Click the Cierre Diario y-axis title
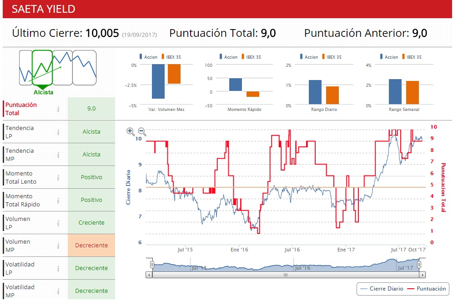Viewport: 453px width, 301px height. tap(128, 187)
